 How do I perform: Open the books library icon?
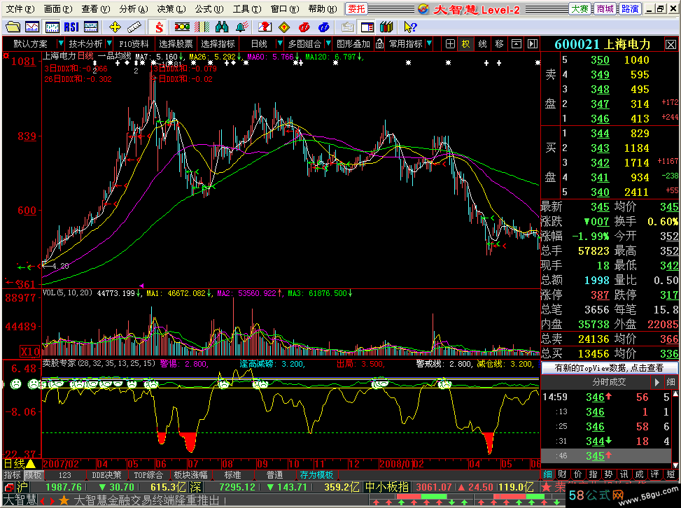(x=386, y=27)
